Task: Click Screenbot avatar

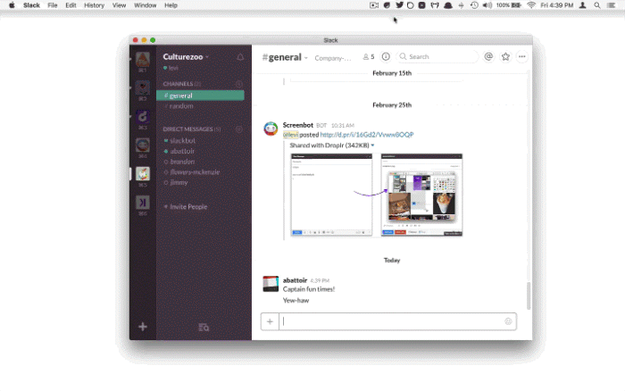Action: (x=271, y=129)
